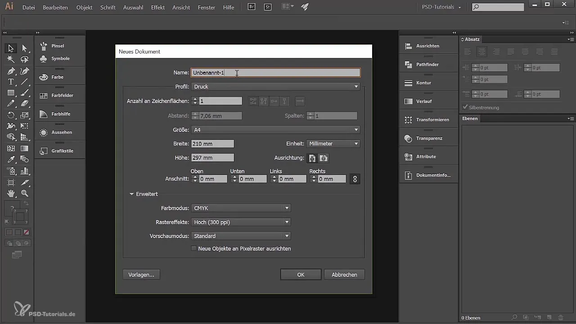
Task: Open the Profil dropdown
Action: click(x=276, y=86)
